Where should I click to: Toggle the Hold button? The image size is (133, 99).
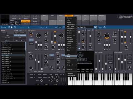click(x=38, y=84)
